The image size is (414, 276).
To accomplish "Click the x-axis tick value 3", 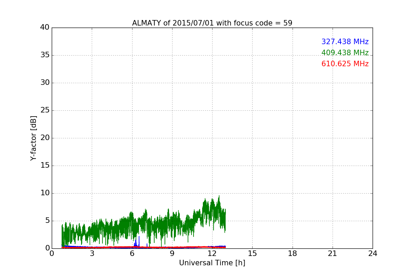I will coord(92,254).
